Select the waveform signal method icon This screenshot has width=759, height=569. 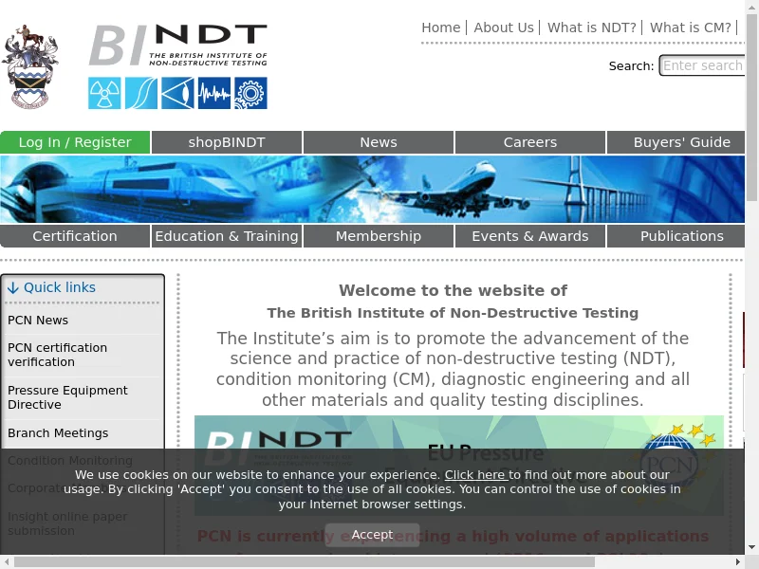point(214,93)
